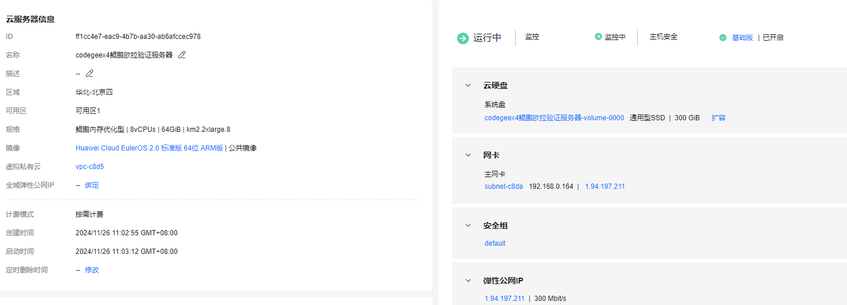Screen dimensions: 847x305
Task: Open the vpc-c8d5 virtual private cloud
Action: [x=90, y=167]
